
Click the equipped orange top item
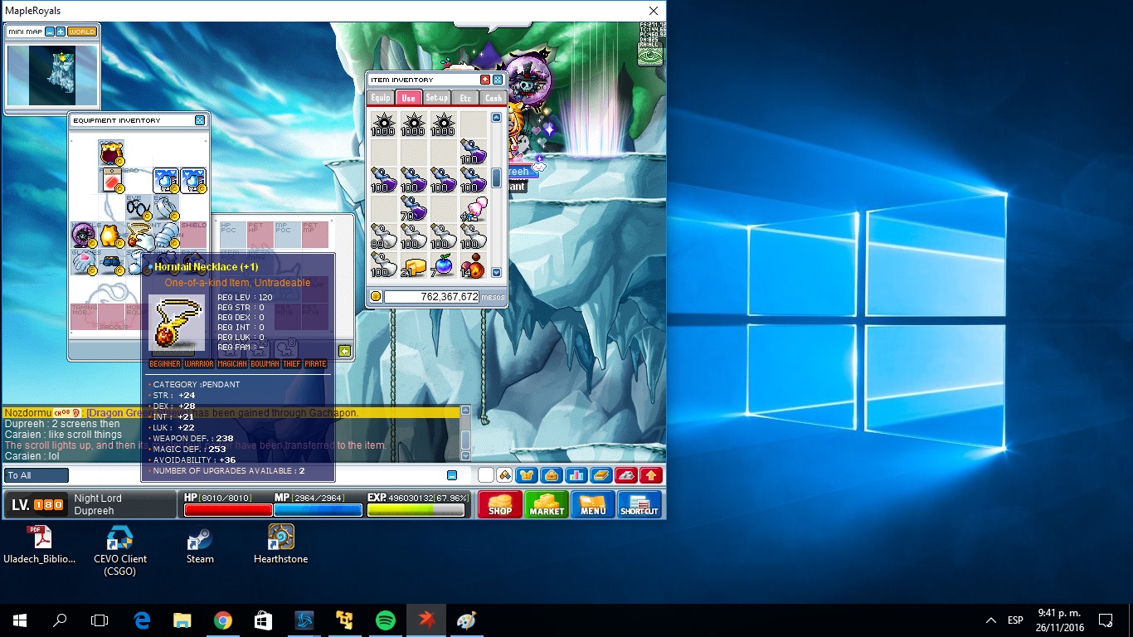coord(111,235)
